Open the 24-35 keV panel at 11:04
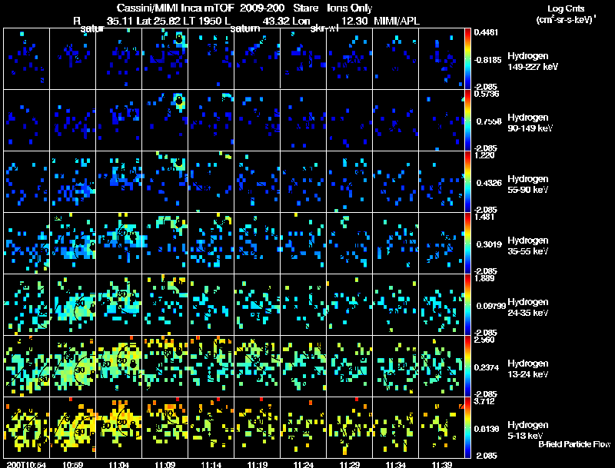 pos(119,304)
